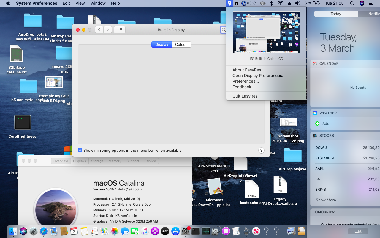This screenshot has width=380, height=238.
Task: Go back in System Preferences
Action: pos(99,30)
